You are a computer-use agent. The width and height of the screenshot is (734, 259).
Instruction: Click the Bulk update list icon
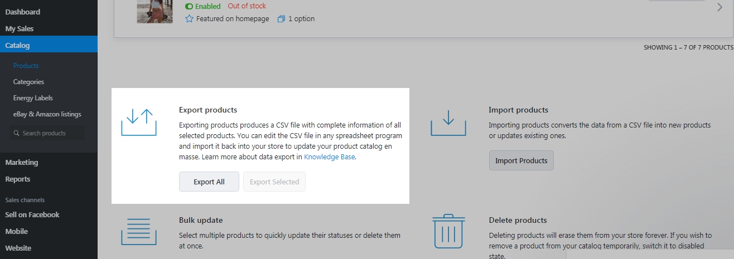click(x=135, y=232)
